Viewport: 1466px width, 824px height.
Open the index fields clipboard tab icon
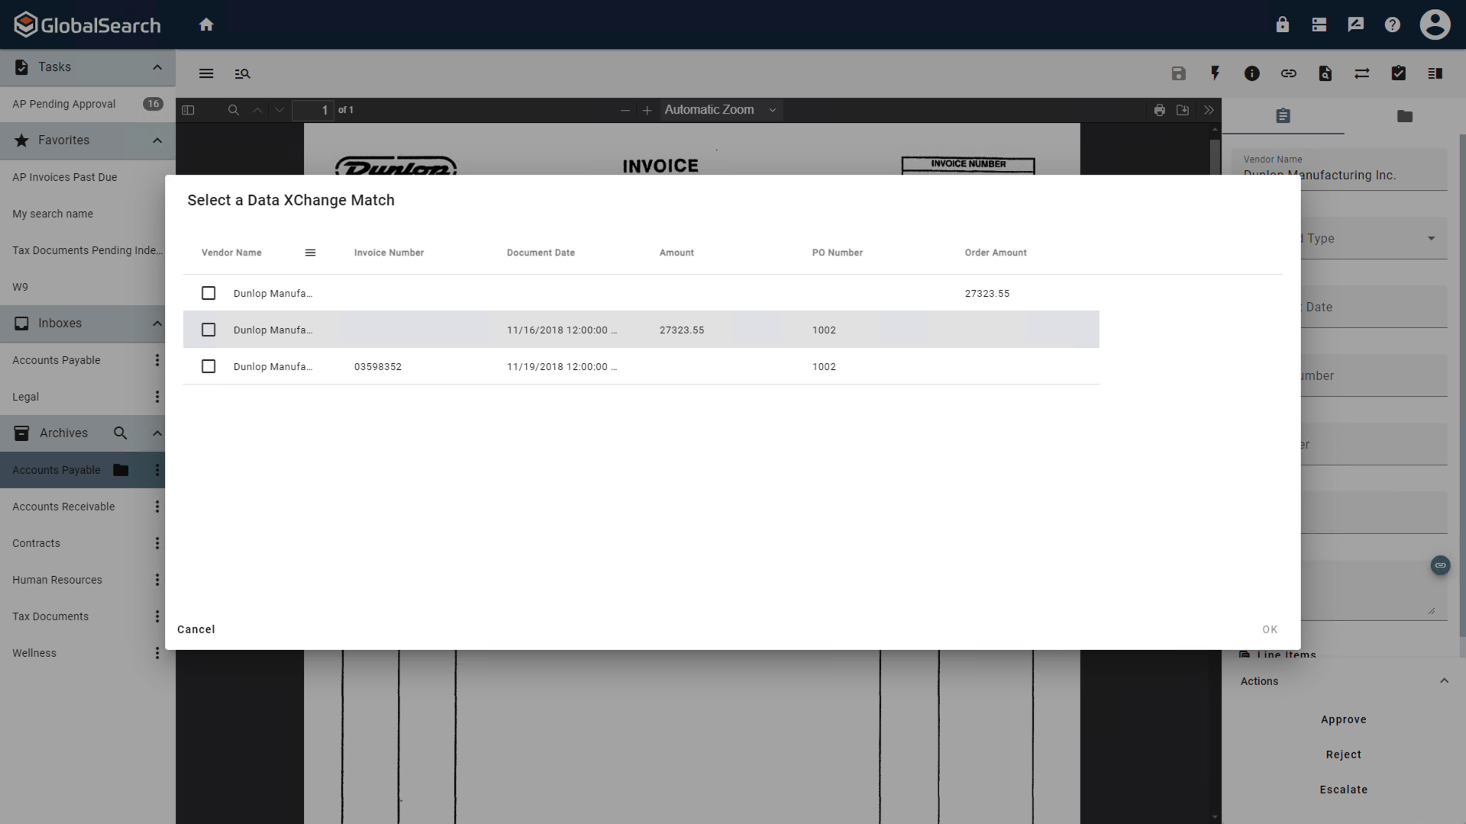[x=1283, y=116]
